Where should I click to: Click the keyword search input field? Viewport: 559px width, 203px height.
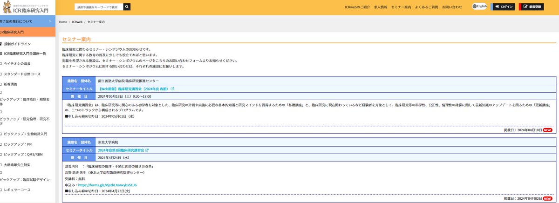(99, 7)
